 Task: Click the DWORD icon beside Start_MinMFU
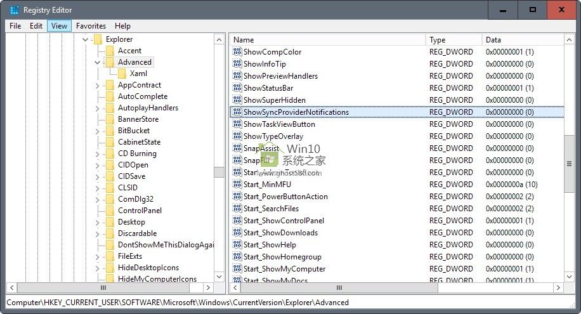237,184
